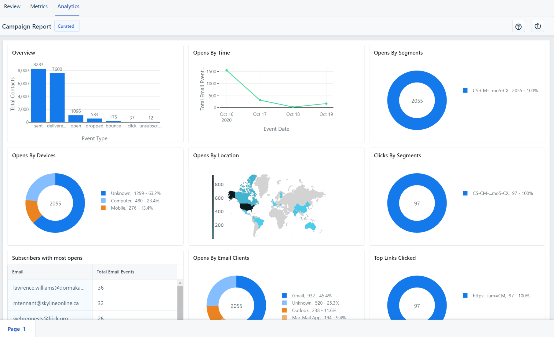Switch to the Review tab
The width and height of the screenshot is (554, 337).
tap(12, 6)
